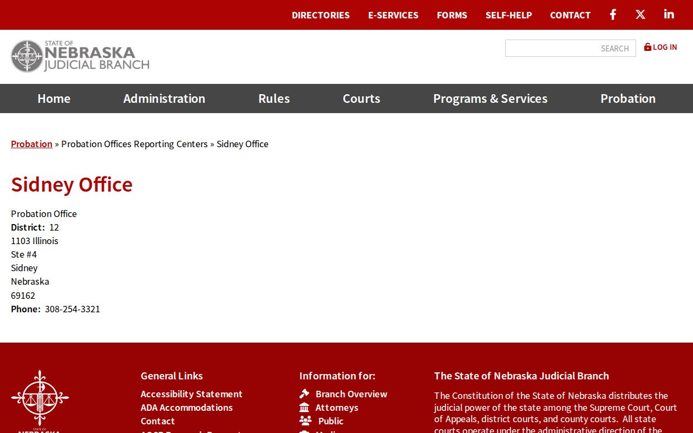
Task: Click the people icon by Public
Action: (x=305, y=421)
